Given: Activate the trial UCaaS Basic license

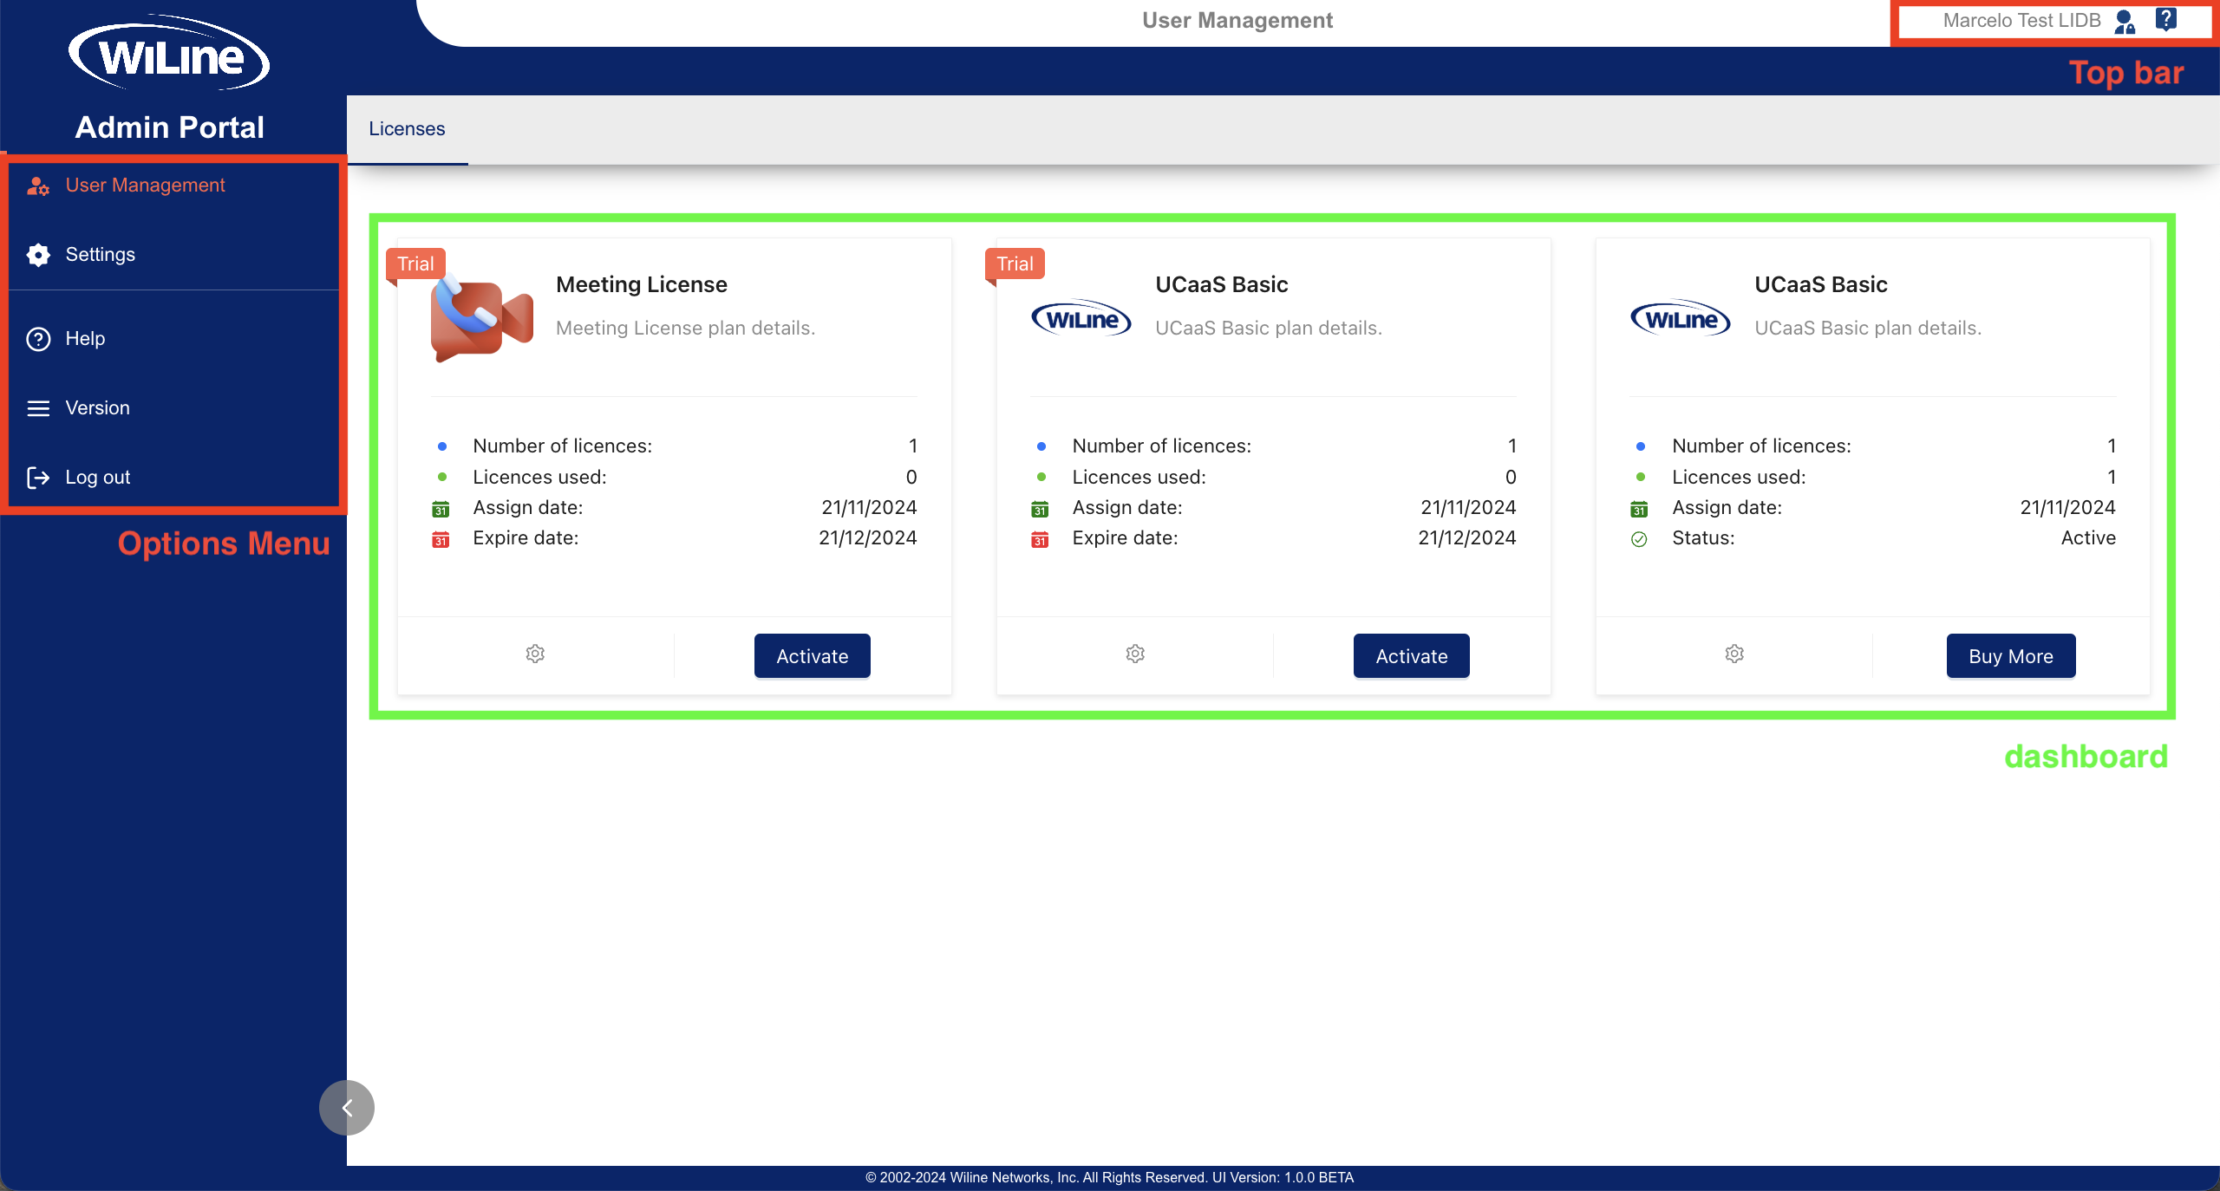Looking at the screenshot, I should 1412,656.
